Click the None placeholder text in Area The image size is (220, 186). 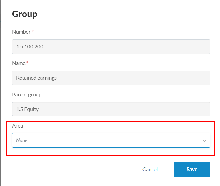click(x=22, y=140)
